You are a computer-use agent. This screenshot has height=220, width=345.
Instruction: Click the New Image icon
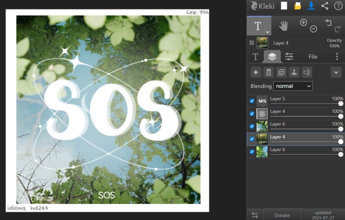pyautogui.click(x=284, y=6)
